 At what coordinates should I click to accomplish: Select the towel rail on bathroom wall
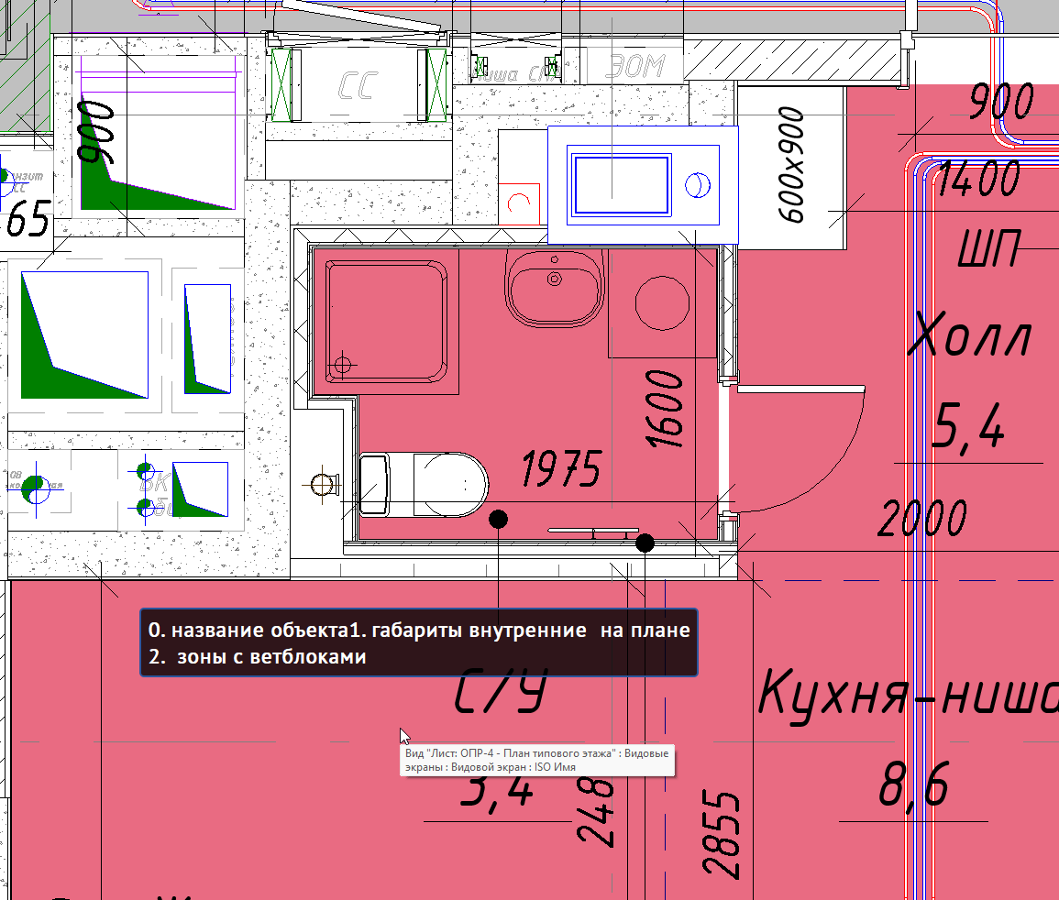(593, 532)
